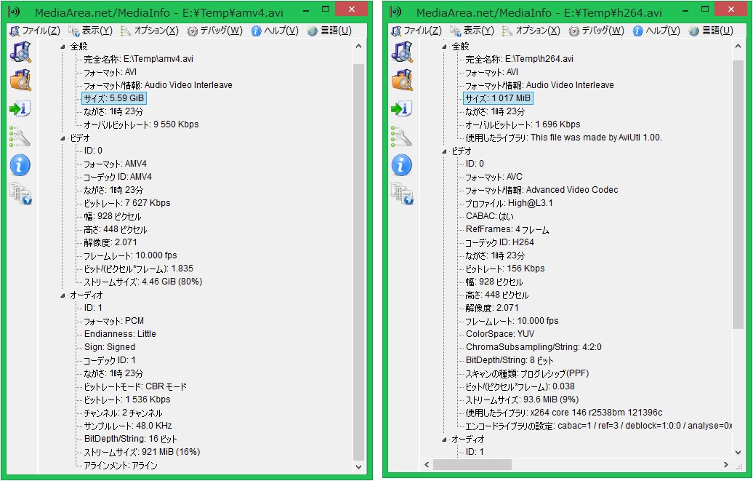753x481 pixels.
Task: Click horizontal scroll right arrow in h264.avi window
Action: (726, 464)
